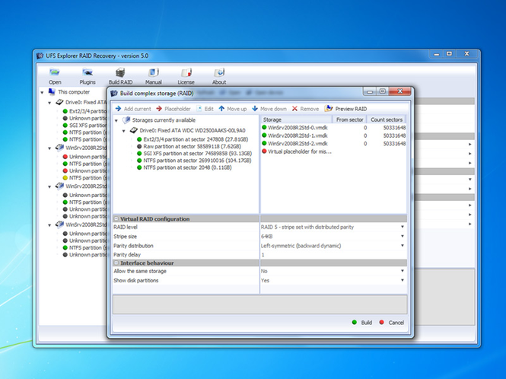The width and height of the screenshot is (506, 379).
Task: Click the Edit toolbar button
Action: click(205, 109)
